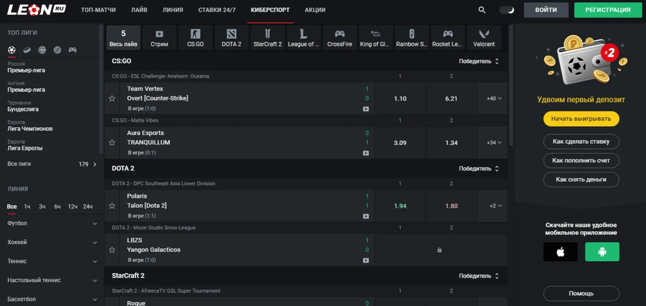This screenshot has width=646, height=306.
Task: Select 1.34 odds for TRANQUILLUM
Action: click(451, 143)
